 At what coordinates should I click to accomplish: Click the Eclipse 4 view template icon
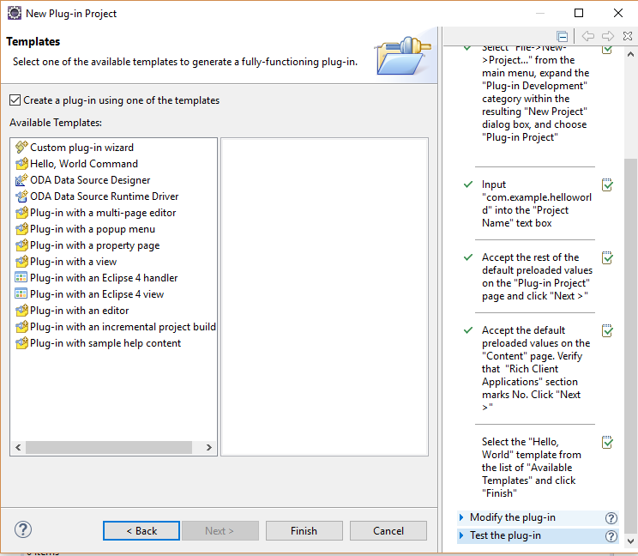click(x=21, y=294)
